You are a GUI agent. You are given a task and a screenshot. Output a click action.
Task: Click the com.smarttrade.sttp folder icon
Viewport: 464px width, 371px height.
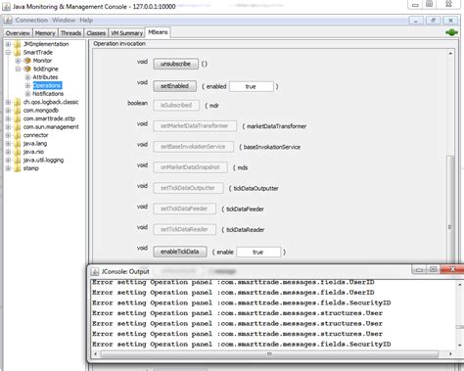pos(18,118)
